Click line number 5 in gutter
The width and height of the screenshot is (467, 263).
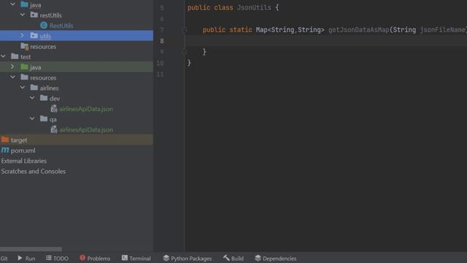162,8
